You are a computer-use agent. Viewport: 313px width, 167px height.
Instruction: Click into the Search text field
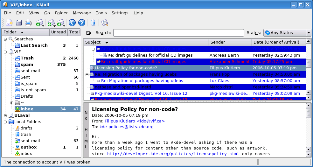(x=178, y=33)
